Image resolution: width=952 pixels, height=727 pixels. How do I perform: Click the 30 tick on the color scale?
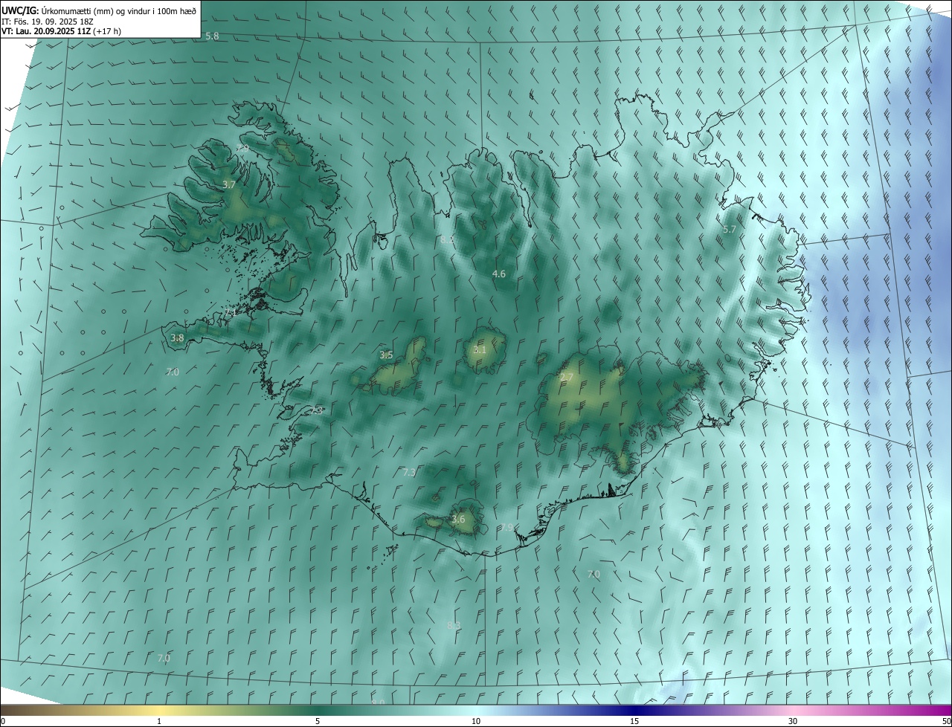click(793, 722)
